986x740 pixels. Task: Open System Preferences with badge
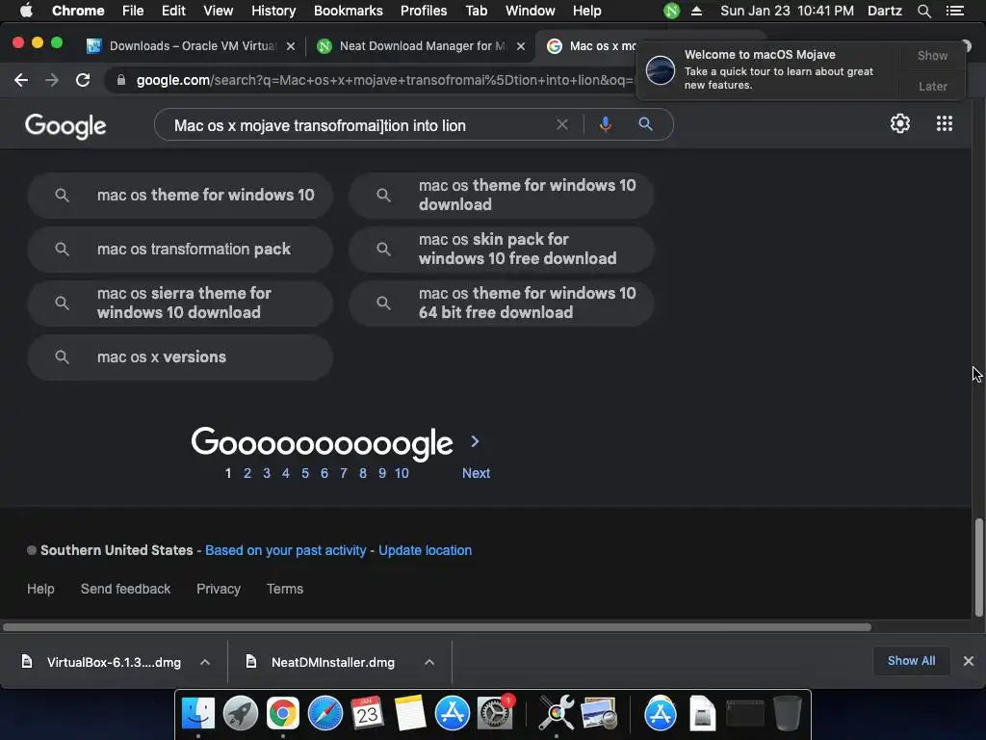click(496, 714)
